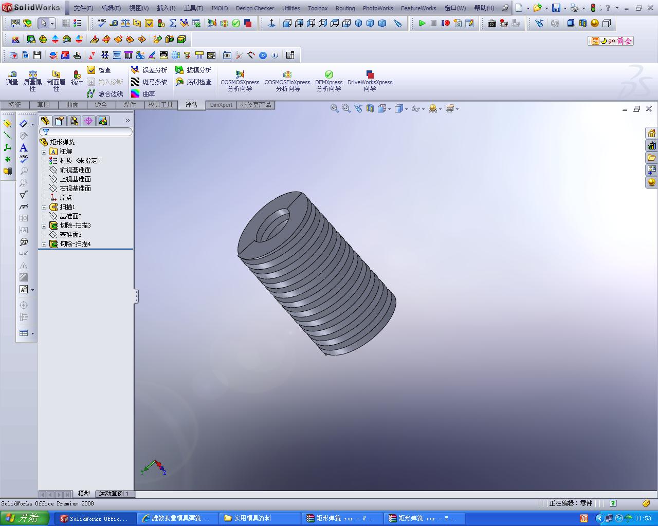658x526 pixels.
Task: Open dropdown arrow next to Save icon
Action: (x=564, y=8)
